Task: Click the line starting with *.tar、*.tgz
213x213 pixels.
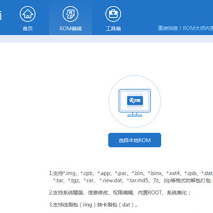Action: pos(133,180)
